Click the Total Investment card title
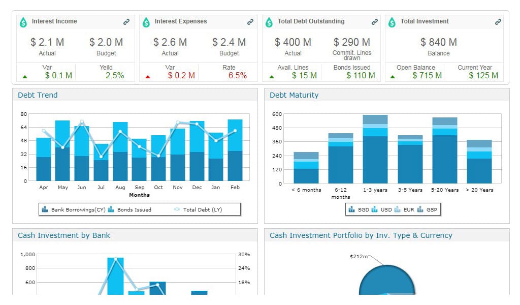 coord(425,21)
